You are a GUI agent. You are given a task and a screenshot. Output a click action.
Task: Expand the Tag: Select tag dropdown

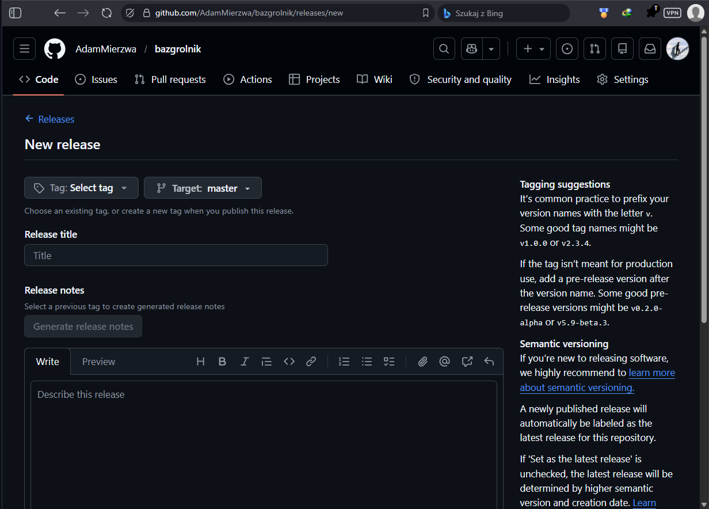pyautogui.click(x=81, y=188)
